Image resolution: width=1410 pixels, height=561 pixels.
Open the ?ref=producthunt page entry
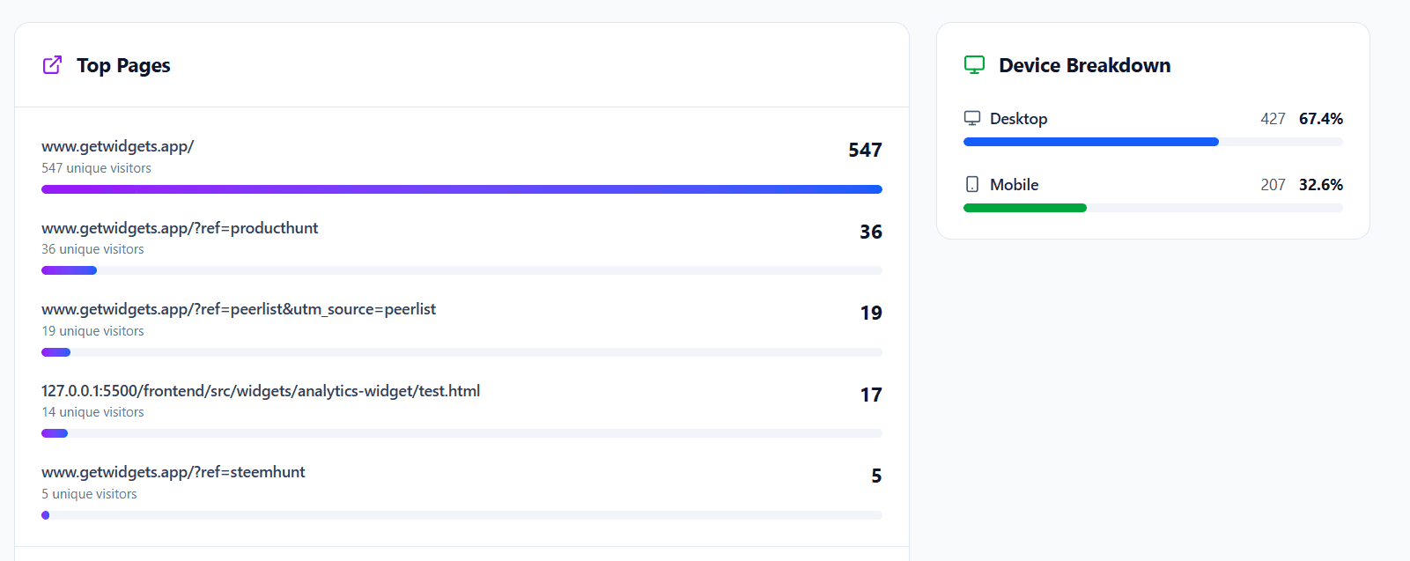[181, 228]
